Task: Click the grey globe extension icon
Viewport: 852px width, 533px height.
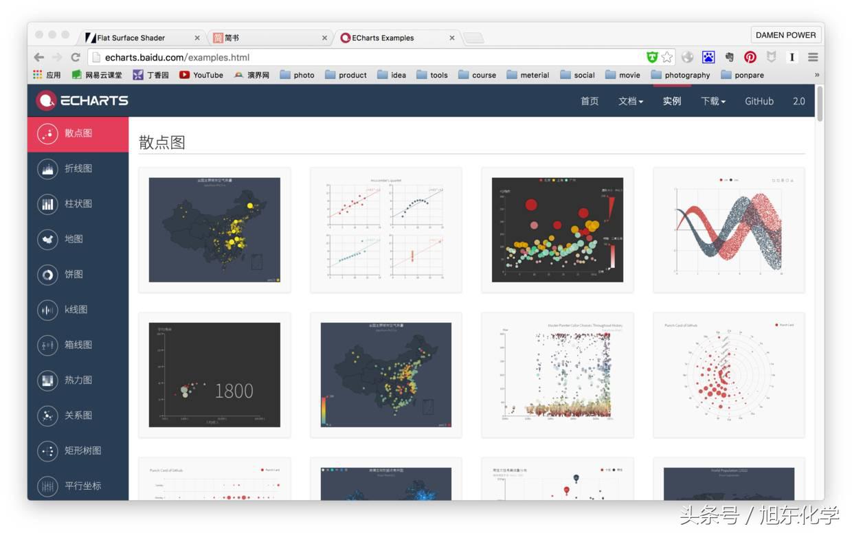Action: (688, 57)
